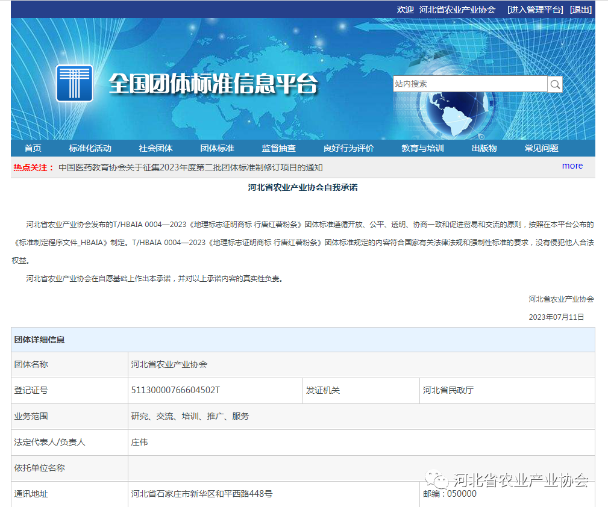The height and width of the screenshot is (507, 608).
Task: Click the 团体详细信息 table header
Action: tap(303, 340)
